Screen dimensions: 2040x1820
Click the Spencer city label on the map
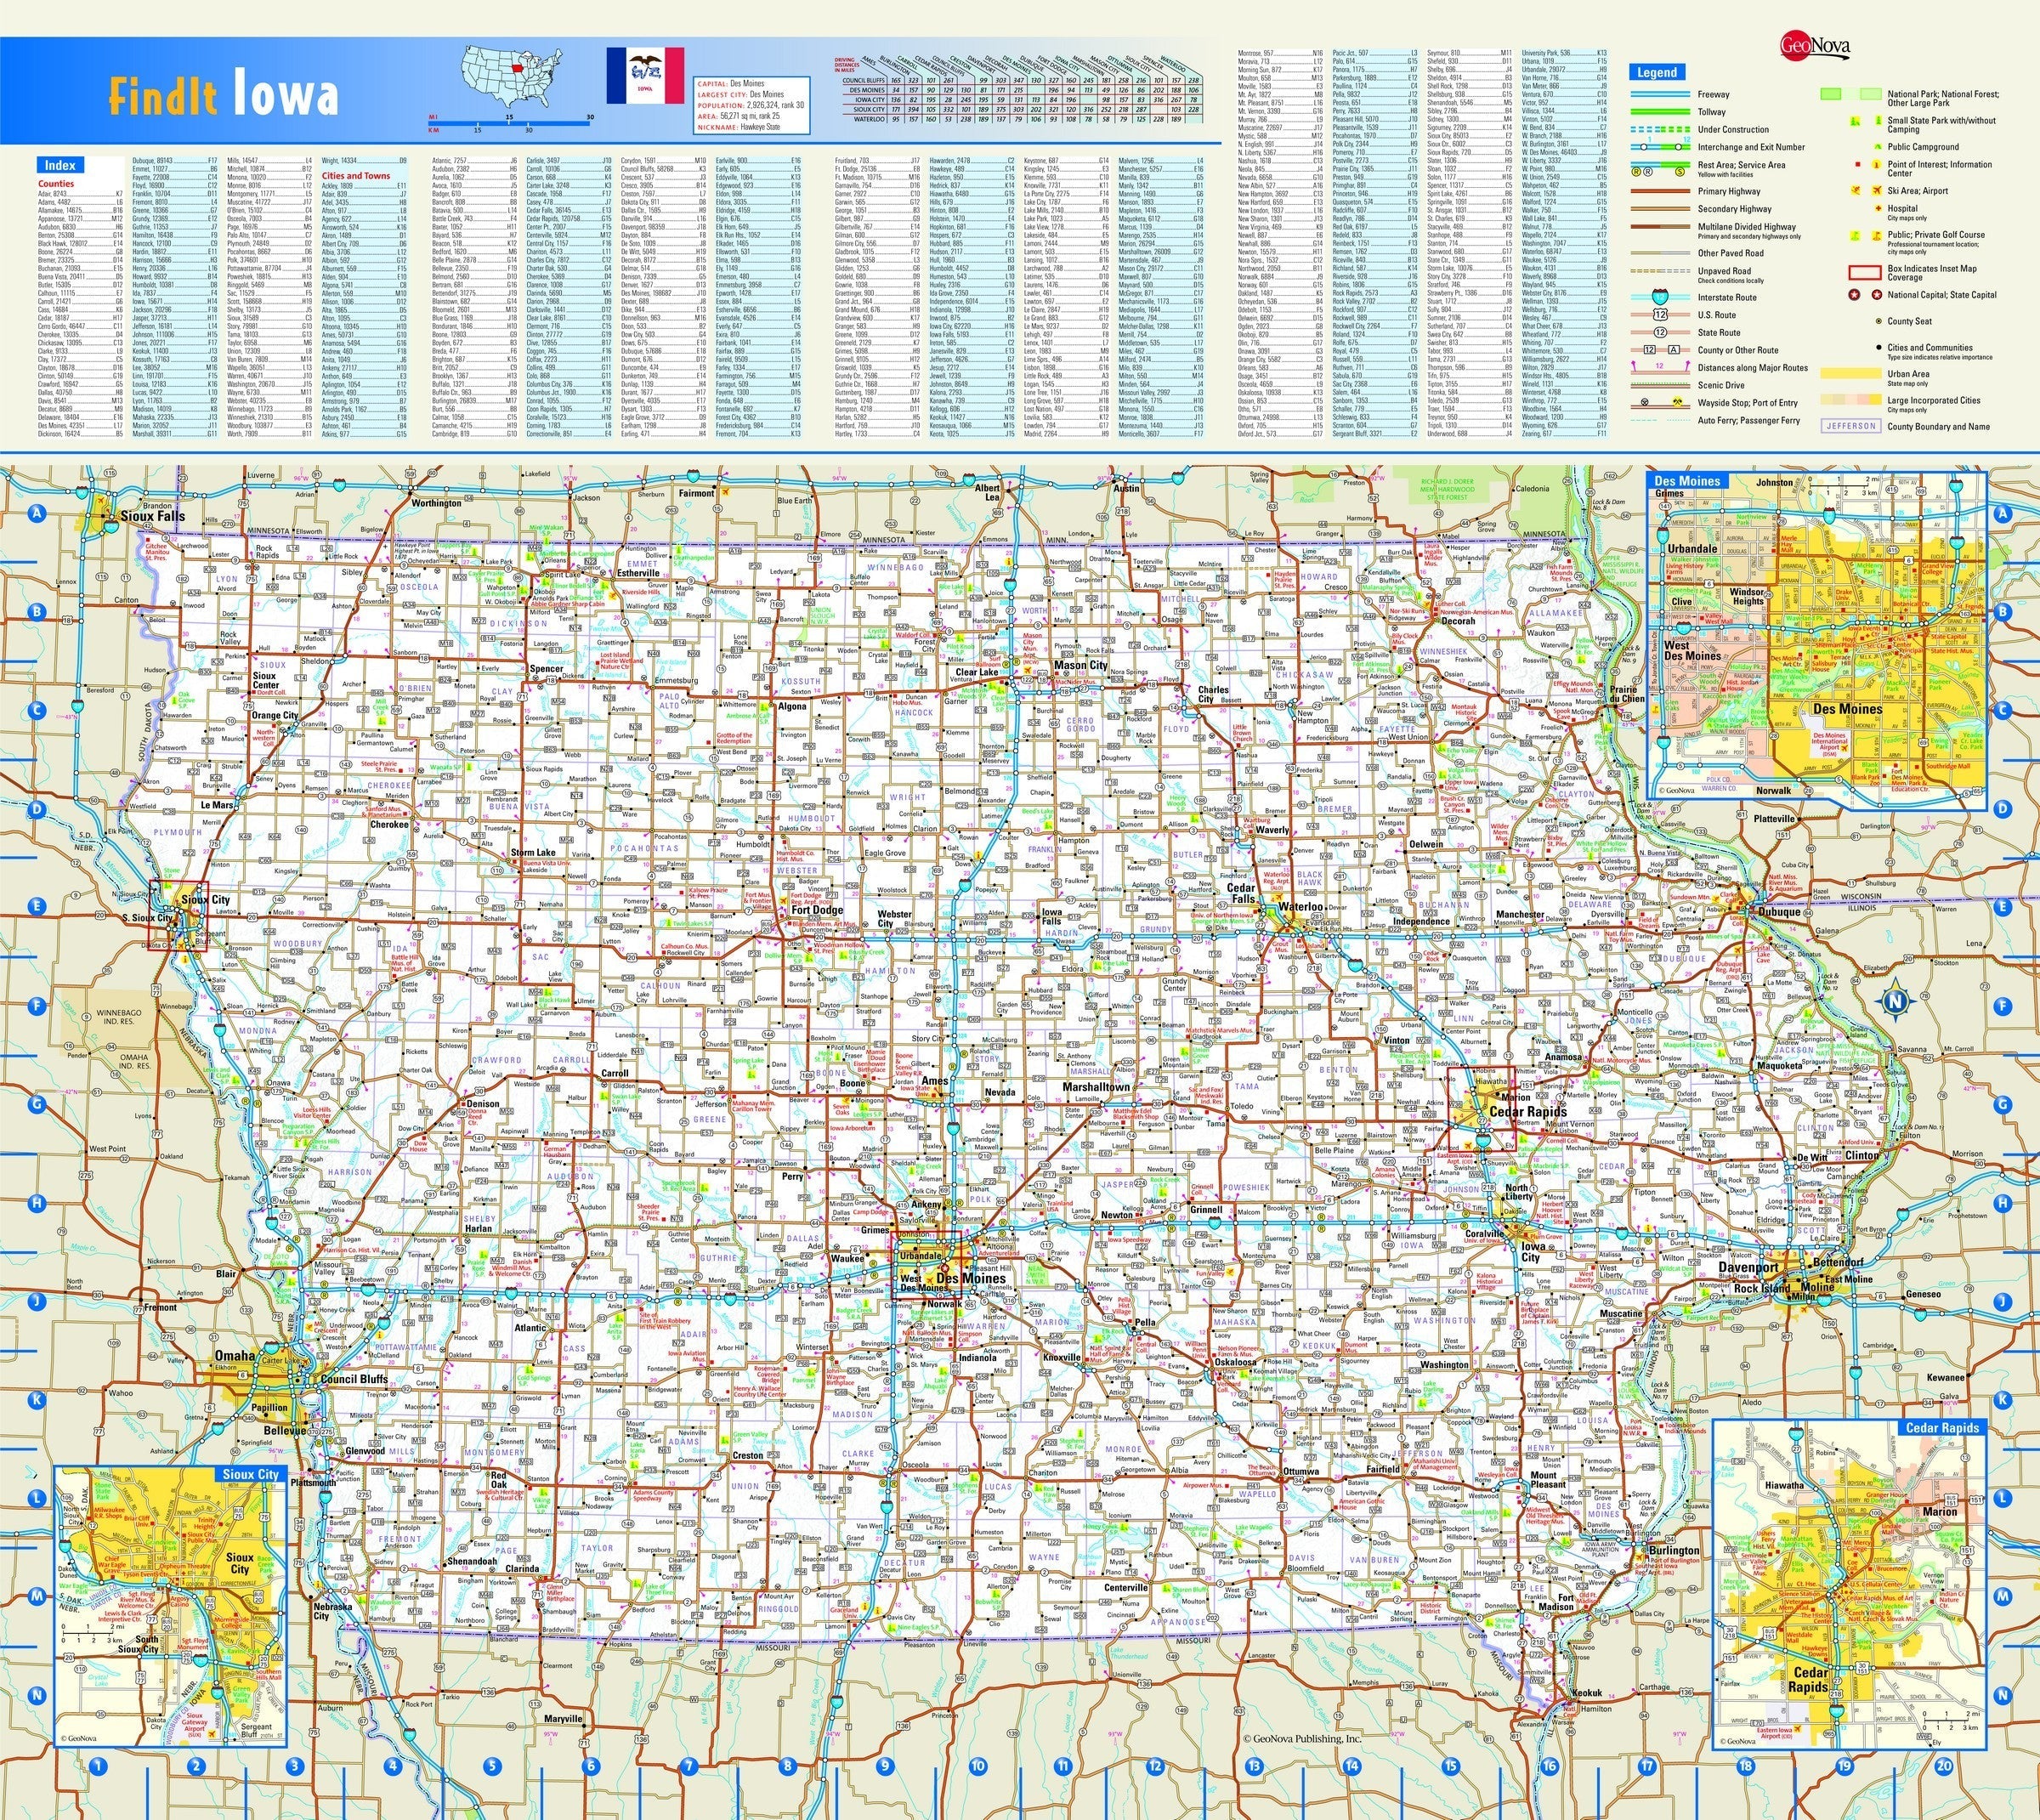point(546,668)
